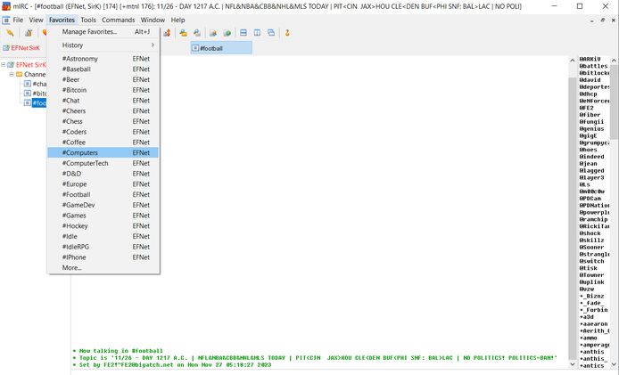Select highlighted #foo channel in treebar
The height and width of the screenshot is (375, 619).
39,103
